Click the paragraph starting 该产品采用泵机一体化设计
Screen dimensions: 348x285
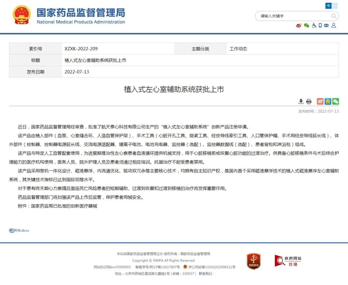pos(174,175)
